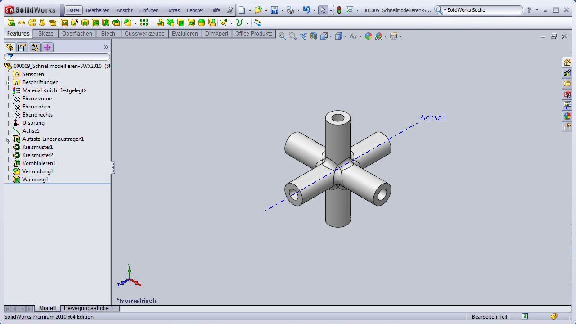576x324 pixels.
Task: Switch to ConfigurationManager tab icon
Action: coord(35,47)
